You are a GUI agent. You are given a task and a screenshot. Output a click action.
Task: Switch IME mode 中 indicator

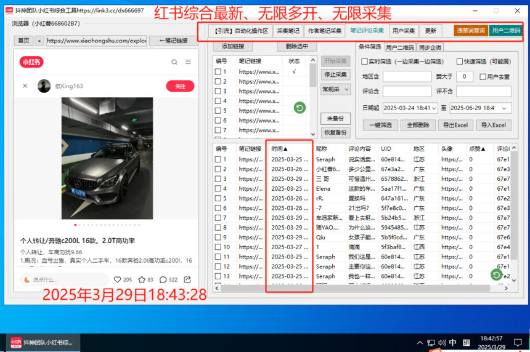pos(452,343)
